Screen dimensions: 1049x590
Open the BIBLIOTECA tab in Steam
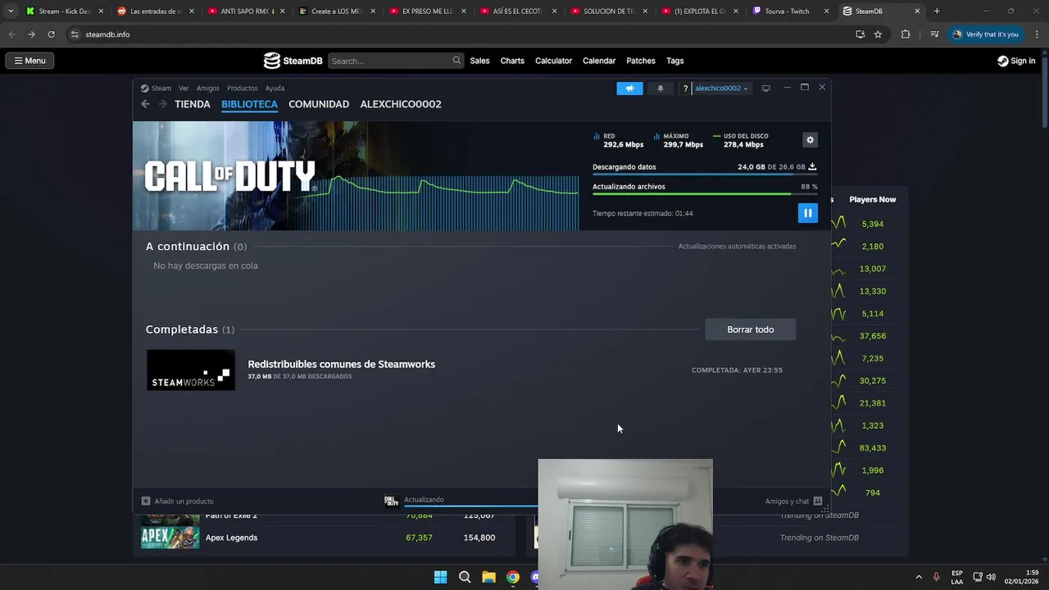pos(249,104)
